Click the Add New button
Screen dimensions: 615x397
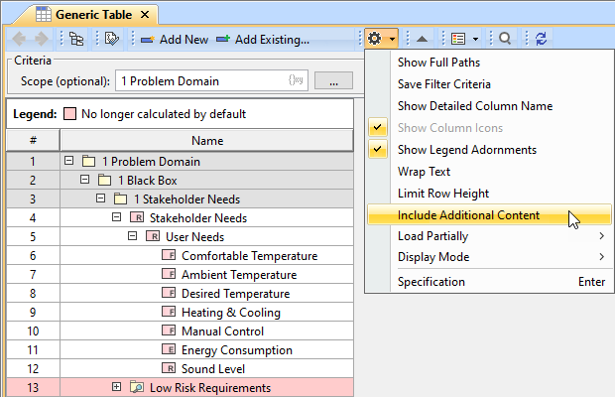[175, 39]
